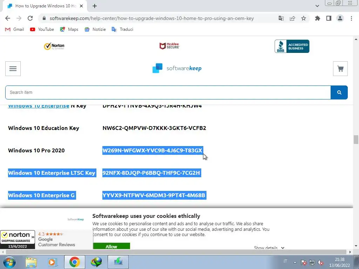Open Chrome's three-dot menu
The height and width of the screenshot is (269, 359).
pyautogui.click(x=351, y=18)
